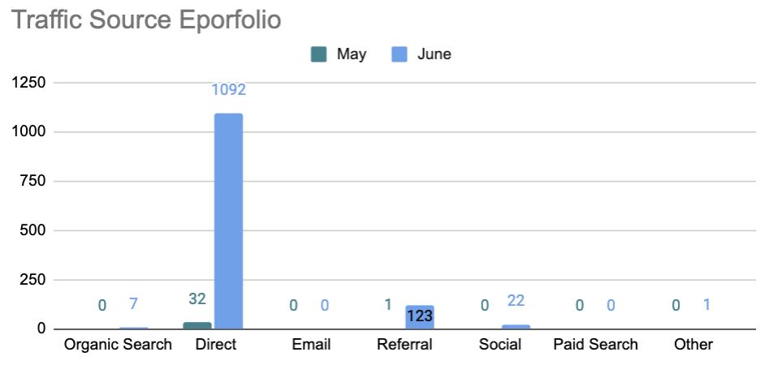Click the May legend color swatch
The image size is (765, 365).
[319, 54]
